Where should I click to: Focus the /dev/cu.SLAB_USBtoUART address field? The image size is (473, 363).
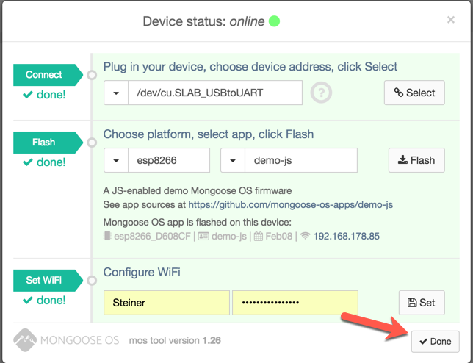point(215,93)
